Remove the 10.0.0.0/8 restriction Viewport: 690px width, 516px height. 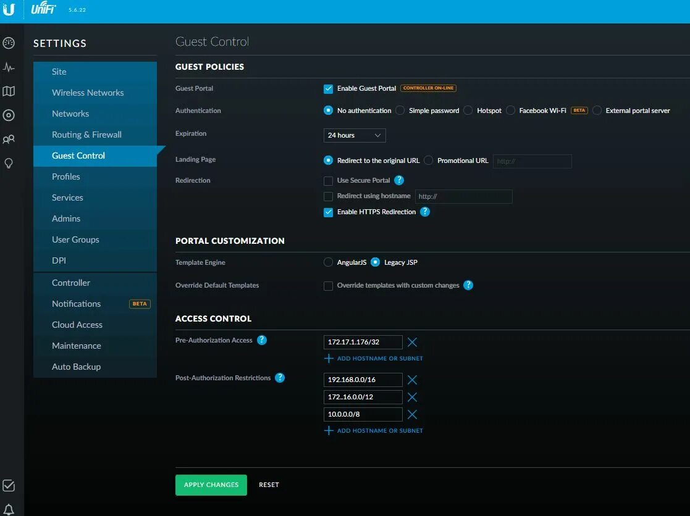coord(412,415)
